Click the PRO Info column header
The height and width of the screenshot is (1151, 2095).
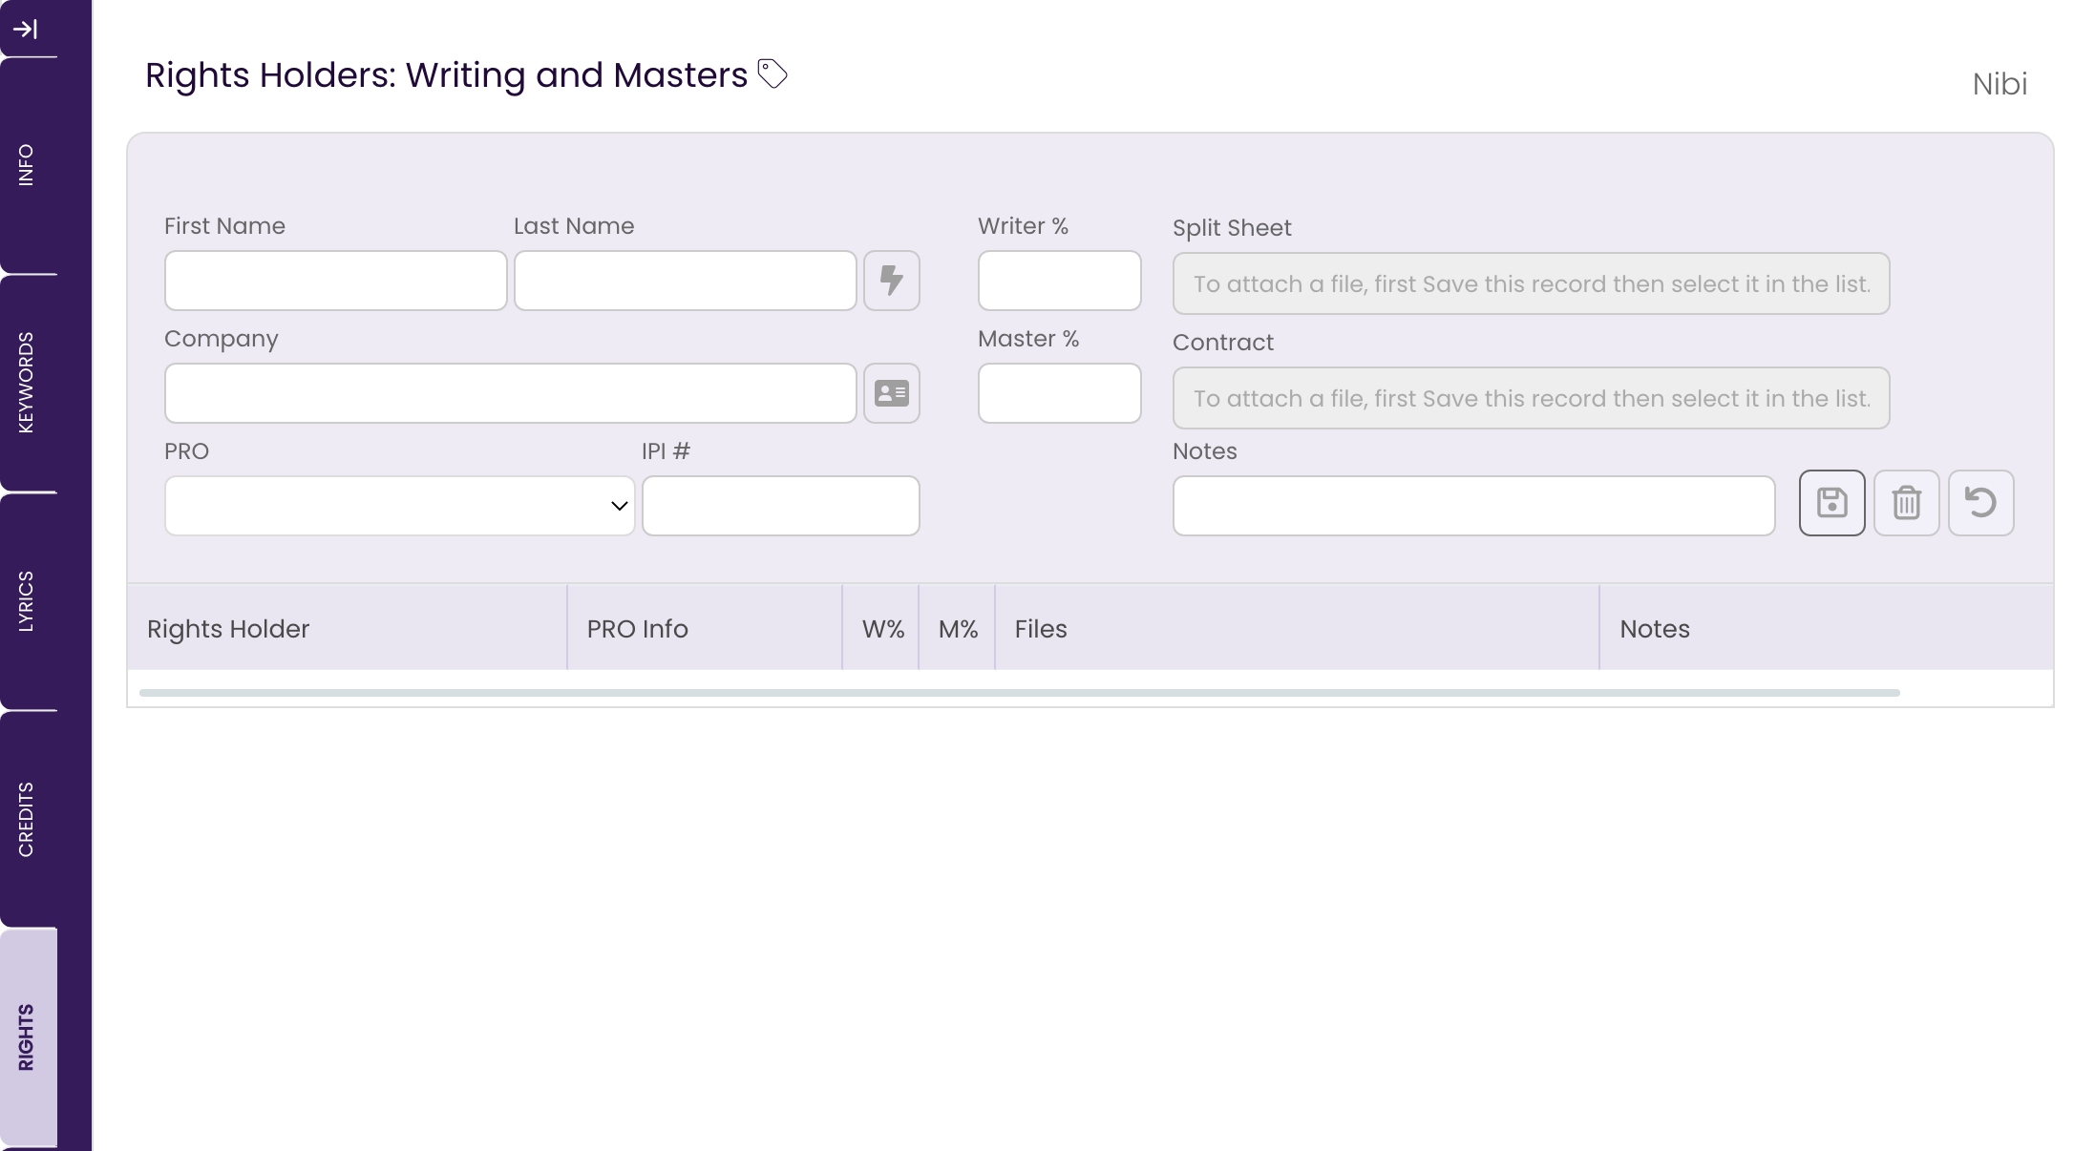pos(705,628)
